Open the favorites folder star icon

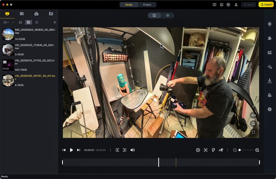tap(51, 14)
